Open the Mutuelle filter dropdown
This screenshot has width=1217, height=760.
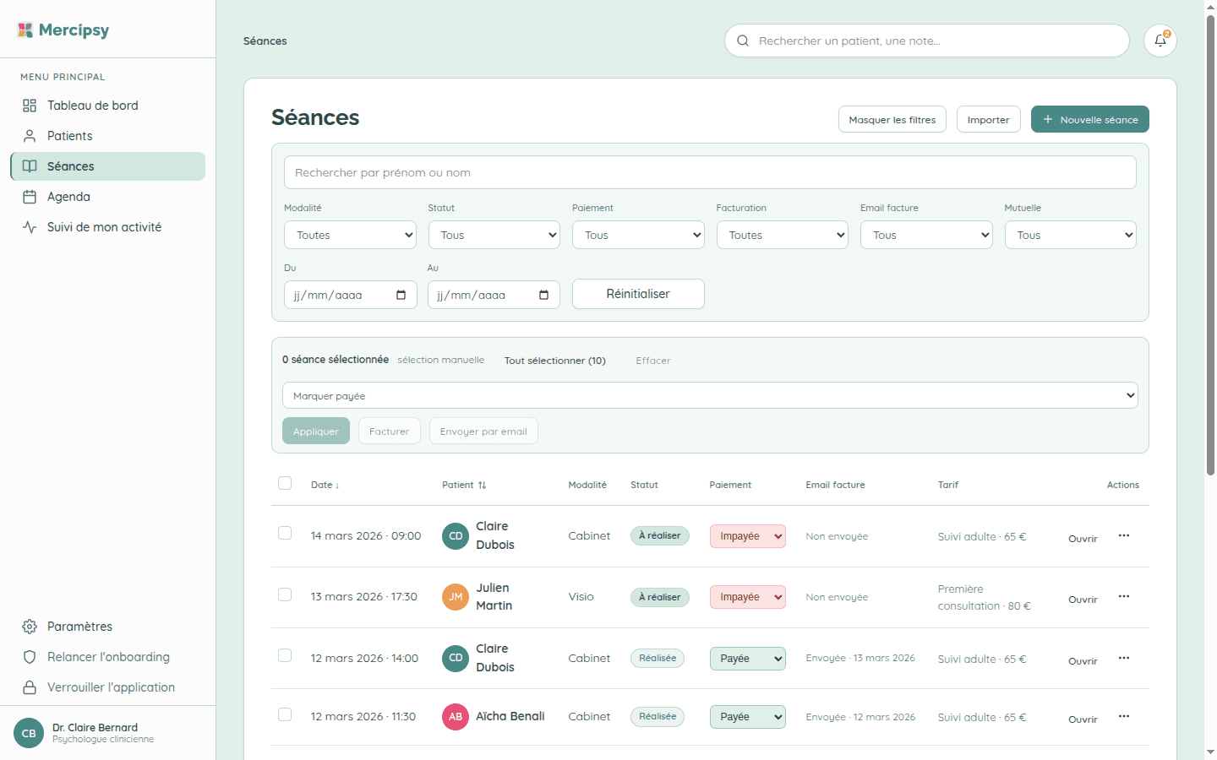point(1071,235)
